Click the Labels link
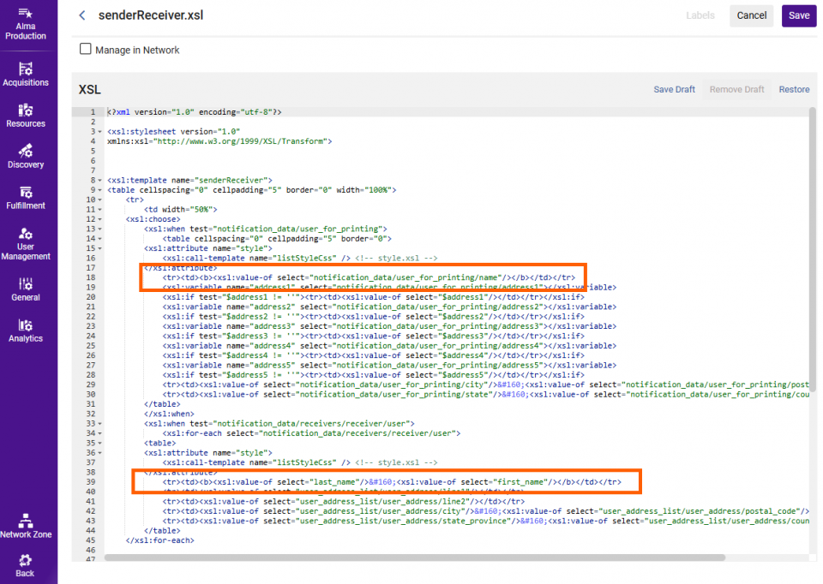This screenshot has width=823, height=584. pyautogui.click(x=700, y=15)
